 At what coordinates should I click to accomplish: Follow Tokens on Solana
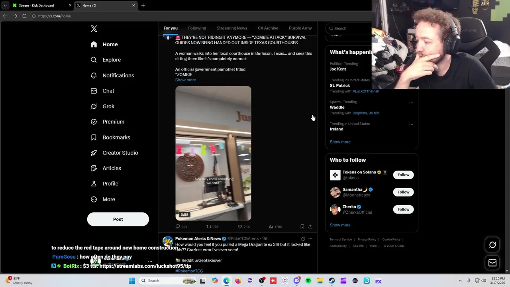403,175
